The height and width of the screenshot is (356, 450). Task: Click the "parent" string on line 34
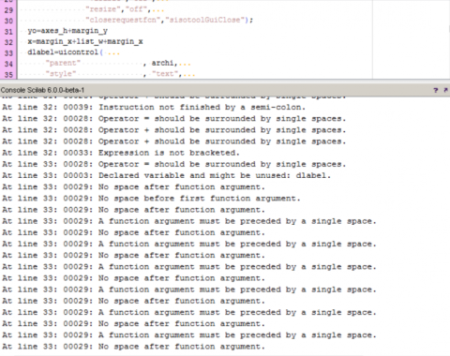(x=64, y=63)
